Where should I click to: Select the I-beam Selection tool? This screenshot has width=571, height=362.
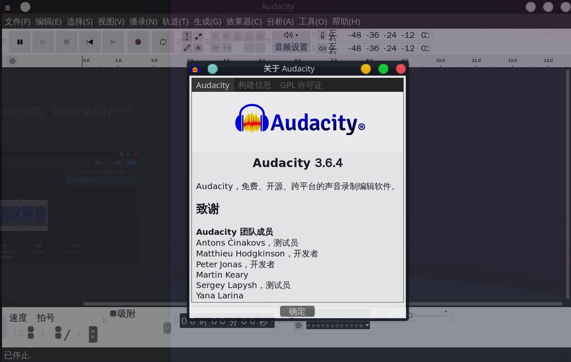point(187,37)
